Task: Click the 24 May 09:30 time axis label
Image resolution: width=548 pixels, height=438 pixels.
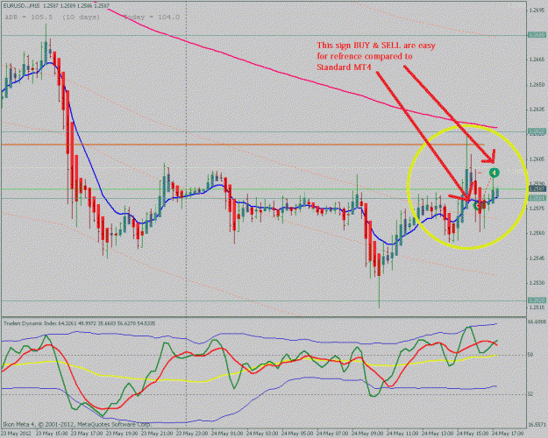Action: point(367,434)
